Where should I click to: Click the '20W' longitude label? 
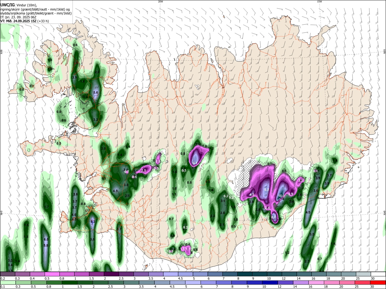point(160,1)
